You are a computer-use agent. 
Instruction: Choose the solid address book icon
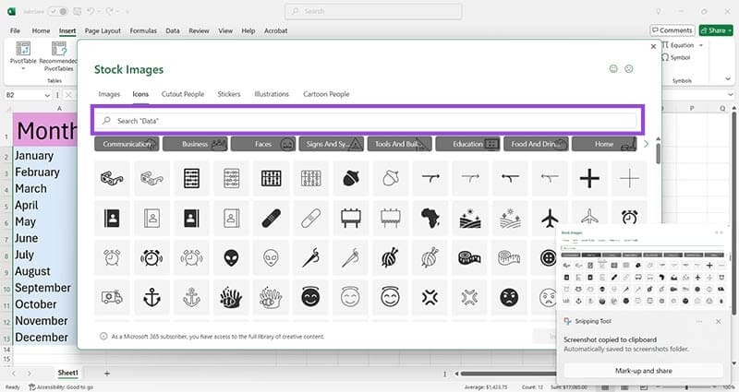[112, 219]
